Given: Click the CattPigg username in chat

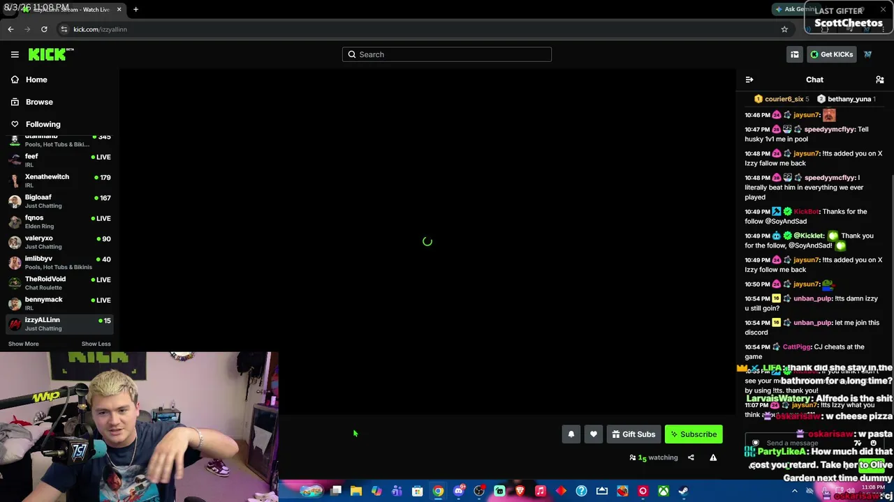Looking at the screenshot, I should pyautogui.click(x=797, y=347).
